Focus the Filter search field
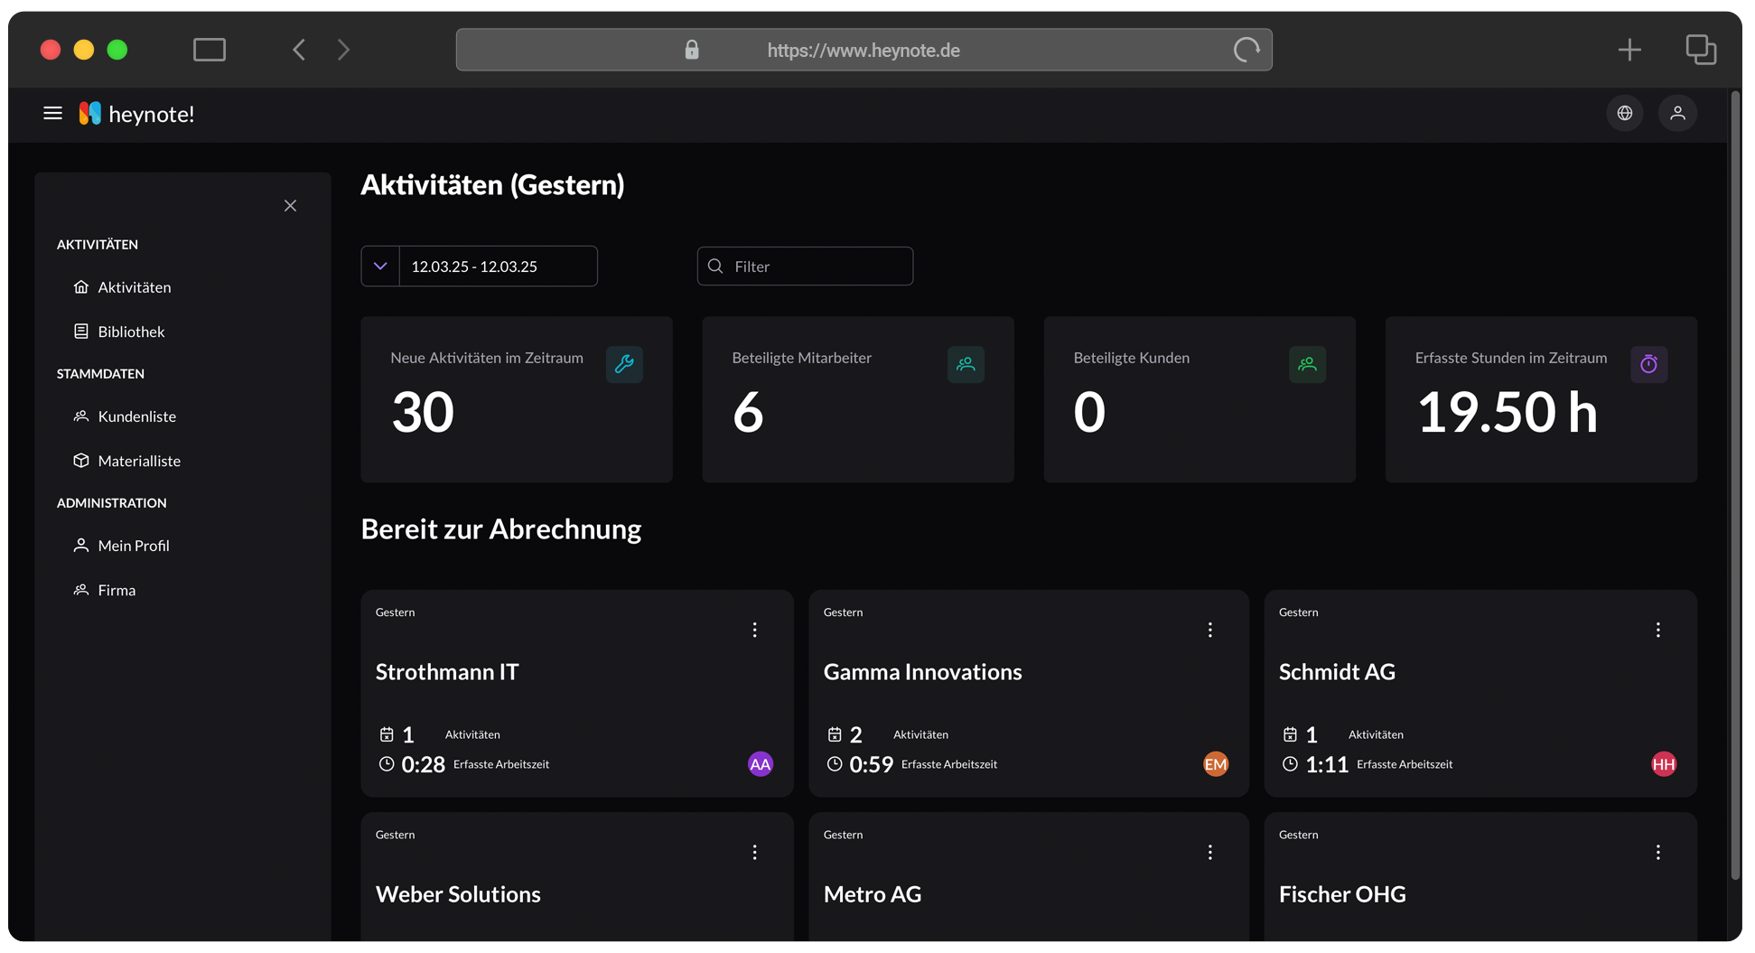This screenshot has width=1755, height=953. tap(805, 266)
